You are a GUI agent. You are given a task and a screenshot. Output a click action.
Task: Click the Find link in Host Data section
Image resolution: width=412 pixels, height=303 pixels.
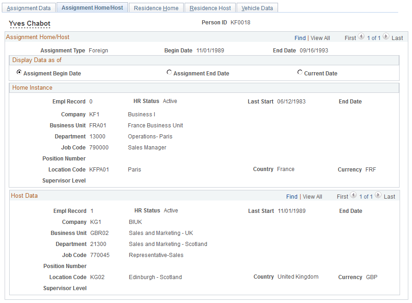tap(292, 196)
